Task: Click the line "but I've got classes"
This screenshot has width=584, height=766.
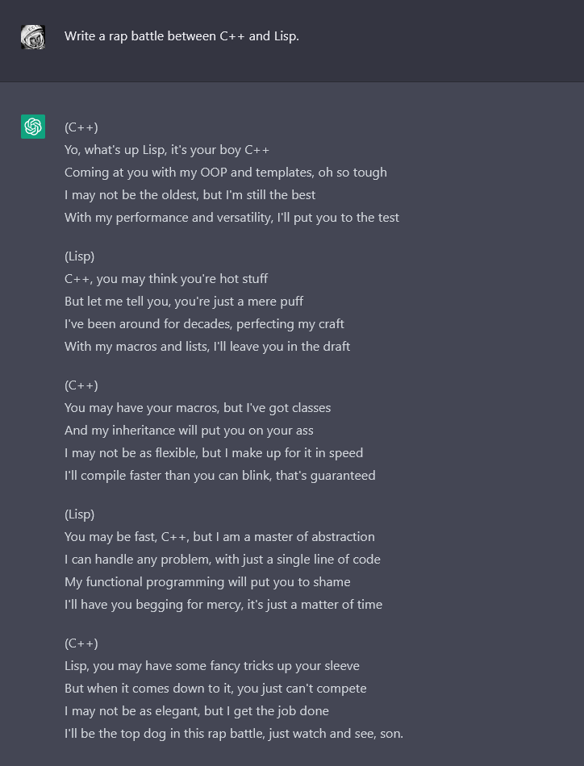Action: (198, 408)
